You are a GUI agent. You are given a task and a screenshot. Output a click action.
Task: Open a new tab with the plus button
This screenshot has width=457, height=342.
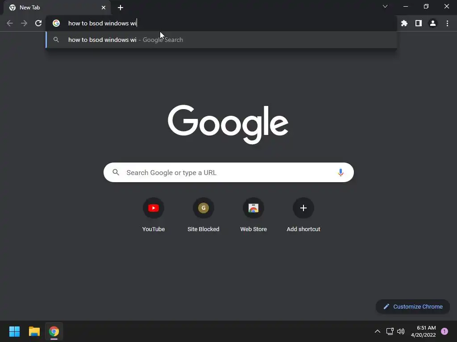click(x=120, y=8)
